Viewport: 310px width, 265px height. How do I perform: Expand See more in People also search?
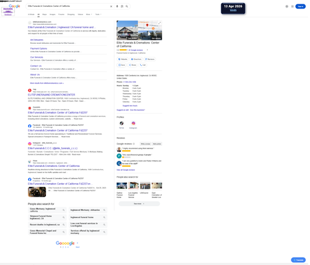tap(139, 204)
